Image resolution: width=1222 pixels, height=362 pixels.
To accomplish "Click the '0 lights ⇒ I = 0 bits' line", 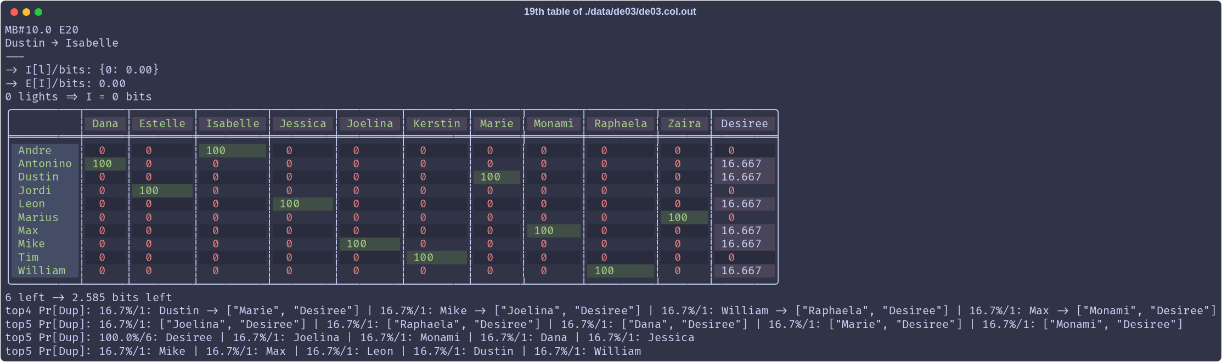I will click(x=78, y=97).
